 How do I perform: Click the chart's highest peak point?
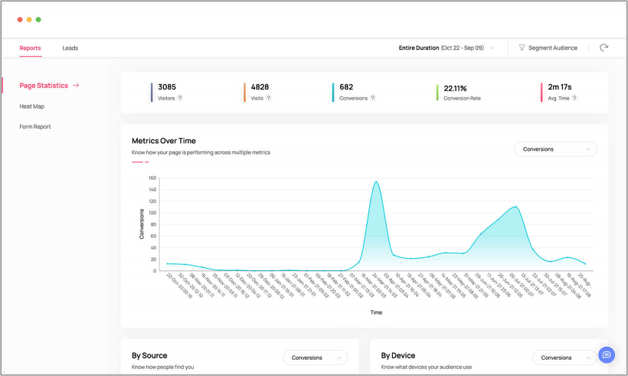pyautogui.click(x=376, y=182)
